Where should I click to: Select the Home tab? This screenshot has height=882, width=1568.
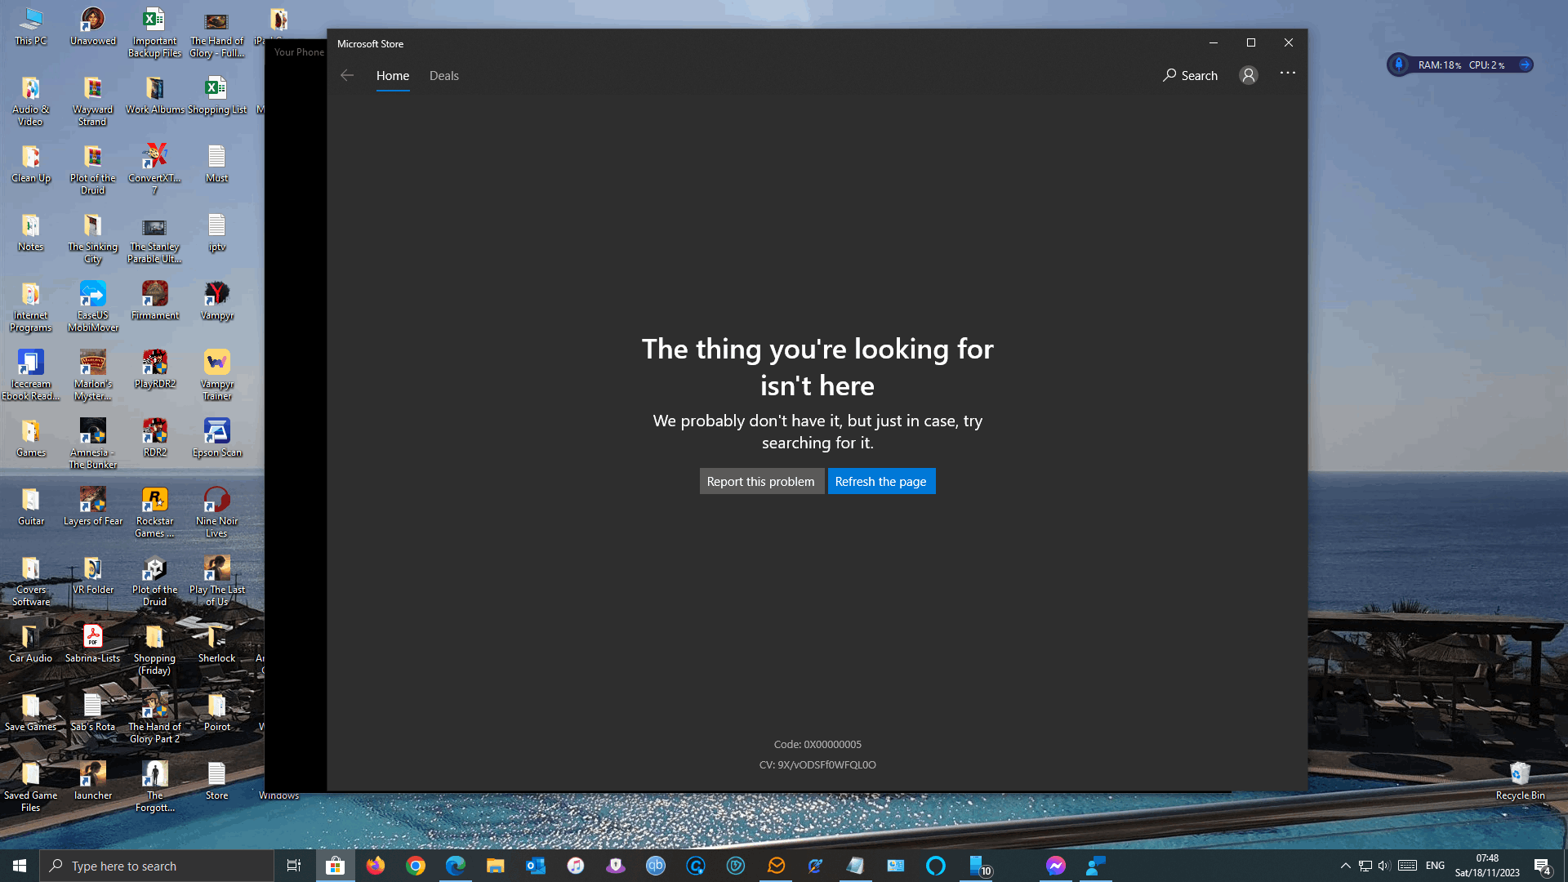(392, 75)
